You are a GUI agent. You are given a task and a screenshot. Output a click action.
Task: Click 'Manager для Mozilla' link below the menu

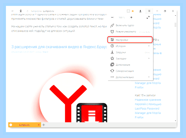pos(148,83)
